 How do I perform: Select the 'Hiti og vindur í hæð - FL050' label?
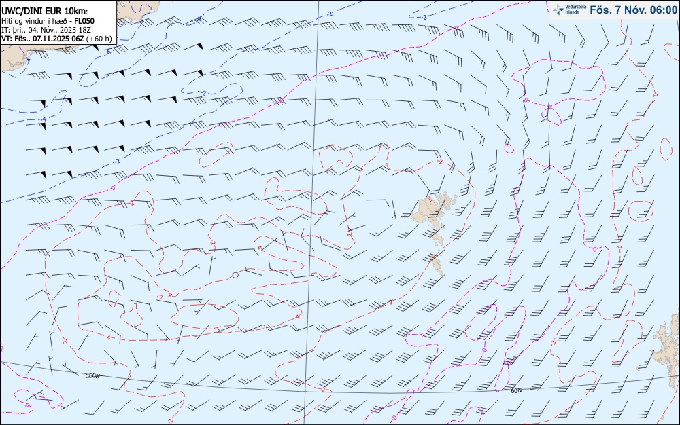[48, 21]
